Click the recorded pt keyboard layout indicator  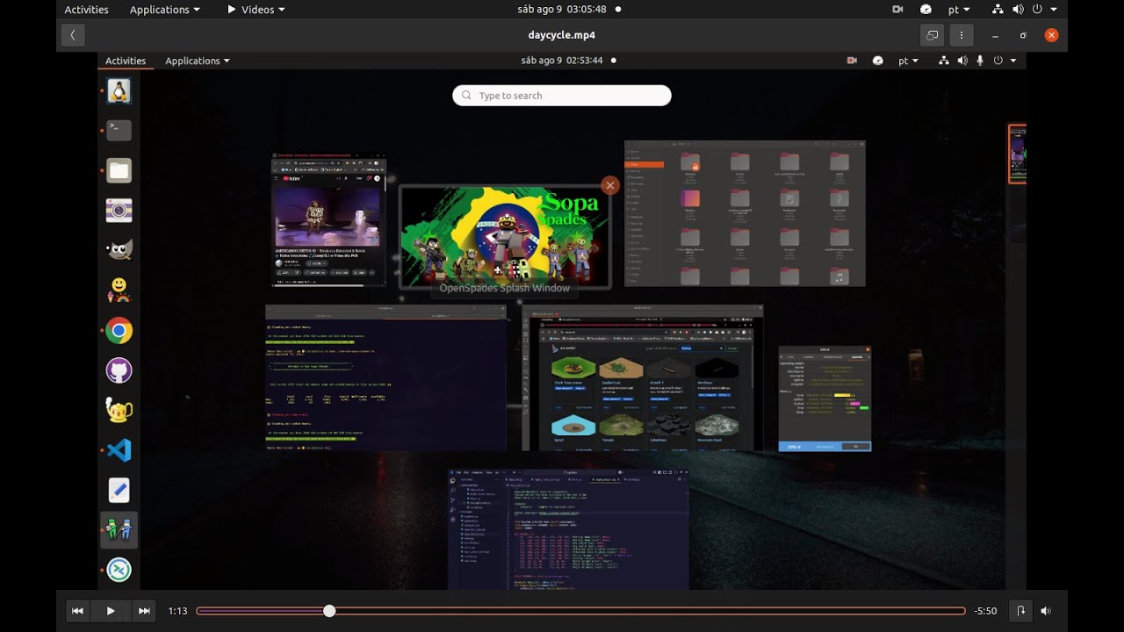(x=908, y=61)
